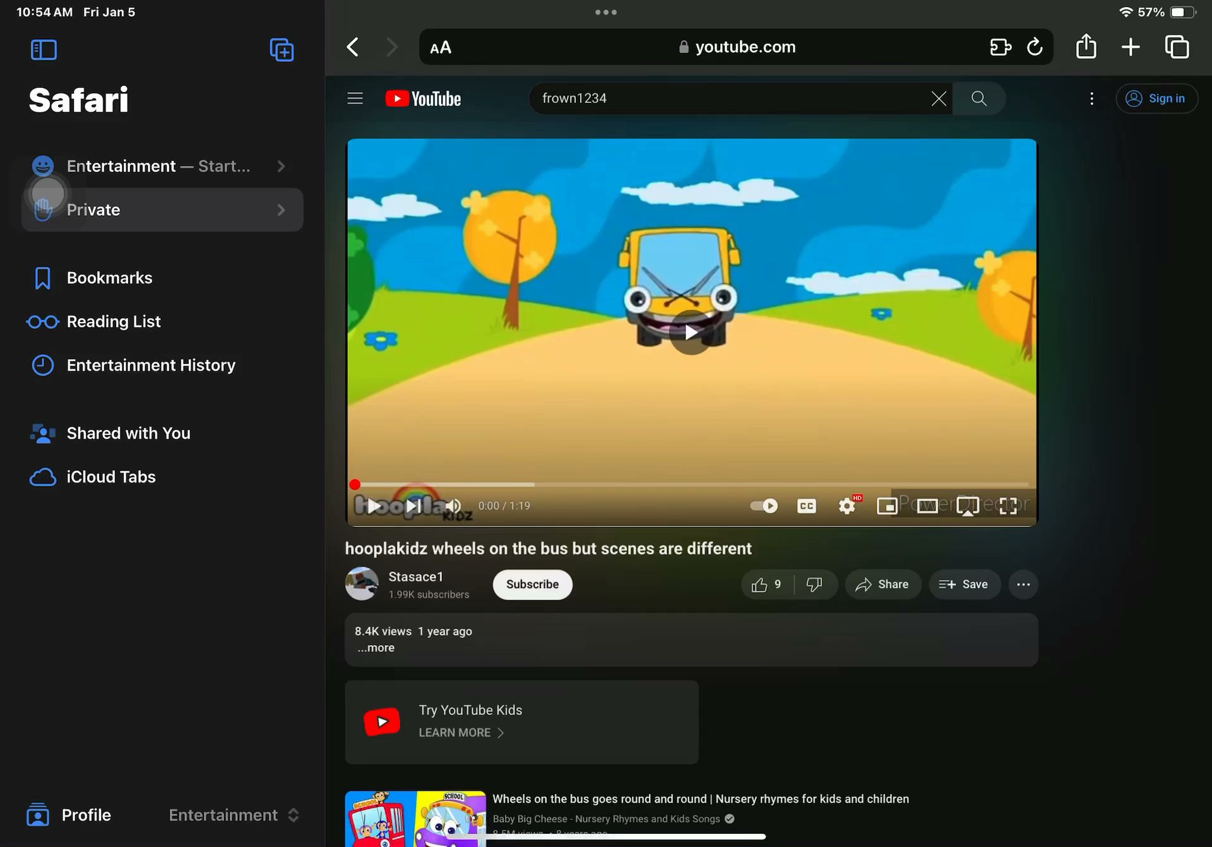Viewport: 1212px width, 847px height.
Task: Open tab overview icon
Action: coord(1177,47)
